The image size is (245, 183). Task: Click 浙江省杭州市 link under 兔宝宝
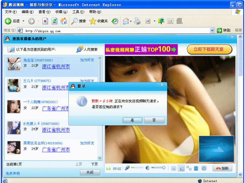pos(56,66)
